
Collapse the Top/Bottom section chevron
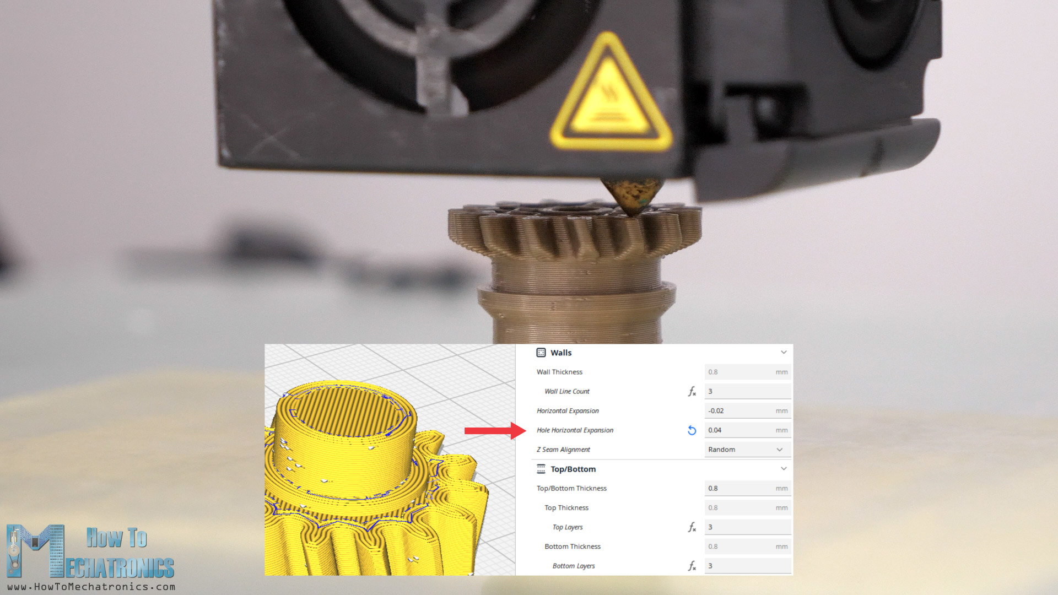(x=783, y=468)
